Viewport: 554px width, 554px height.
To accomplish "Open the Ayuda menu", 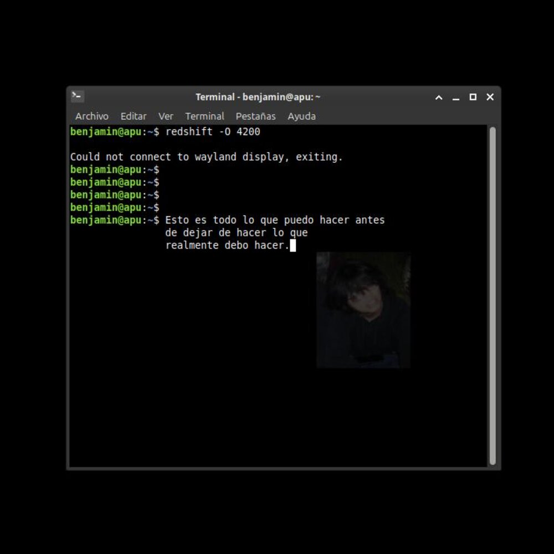I will coord(301,116).
